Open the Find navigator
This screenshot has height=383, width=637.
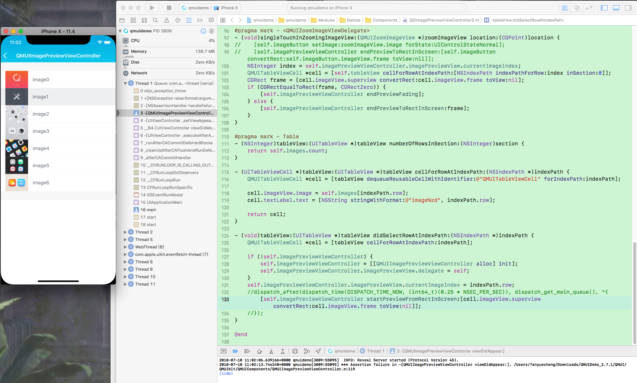pyautogui.click(x=155, y=20)
